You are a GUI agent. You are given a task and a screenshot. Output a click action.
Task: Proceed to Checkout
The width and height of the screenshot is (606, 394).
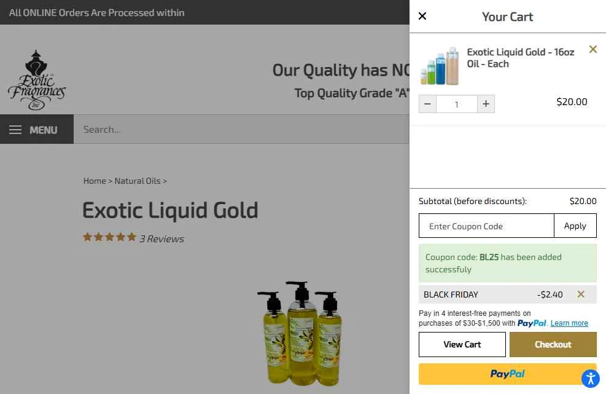pos(553,344)
